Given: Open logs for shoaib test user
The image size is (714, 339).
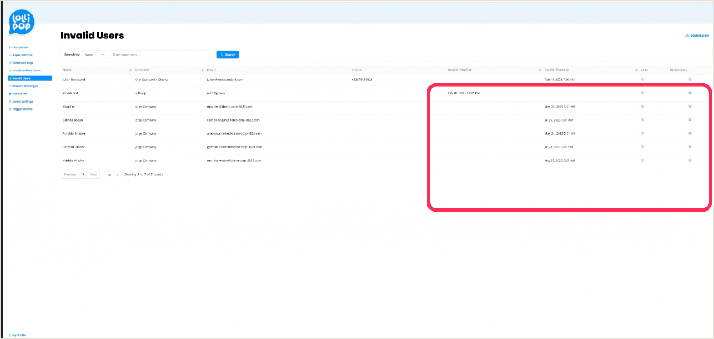Looking at the screenshot, I should coord(643,93).
